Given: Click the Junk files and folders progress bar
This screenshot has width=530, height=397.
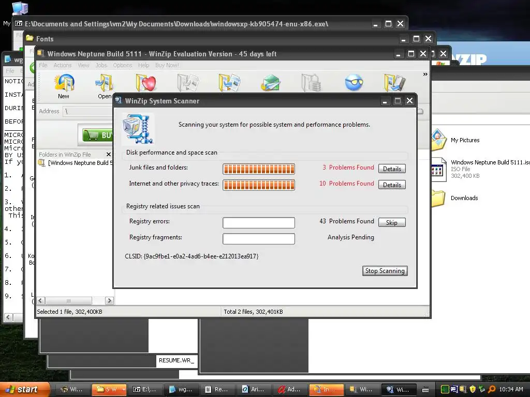Looking at the screenshot, I should click(259, 169).
